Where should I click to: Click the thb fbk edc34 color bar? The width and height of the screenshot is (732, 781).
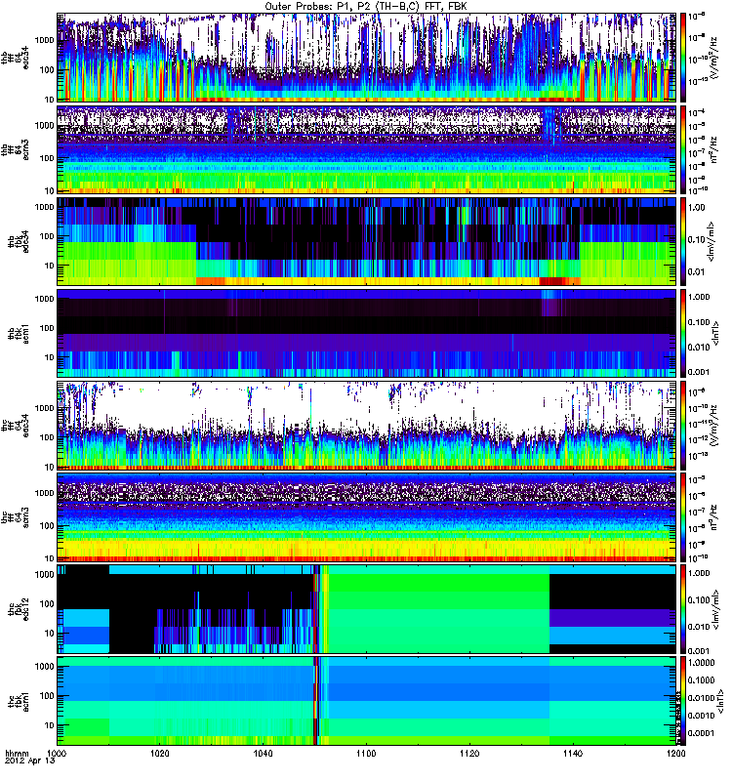pyautogui.click(x=683, y=241)
